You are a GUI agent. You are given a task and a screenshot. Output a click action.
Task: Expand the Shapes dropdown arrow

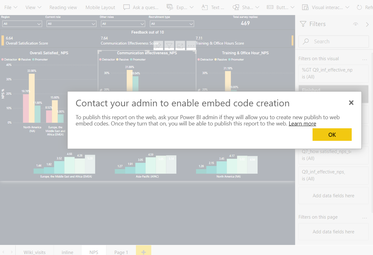tap(257, 8)
